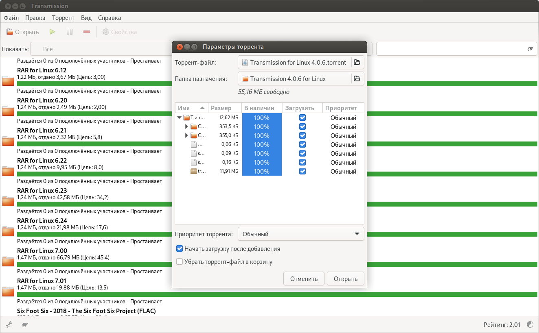This screenshot has height=333, width=539.
Task: Click green progress bar of RAR for Linux 6.12
Action: coord(94,84)
